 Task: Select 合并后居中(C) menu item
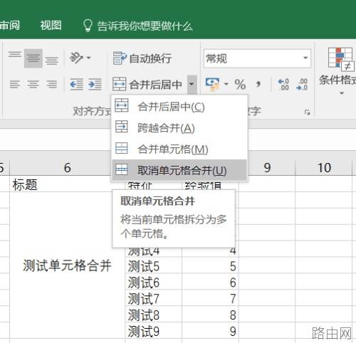coord(179,107)
